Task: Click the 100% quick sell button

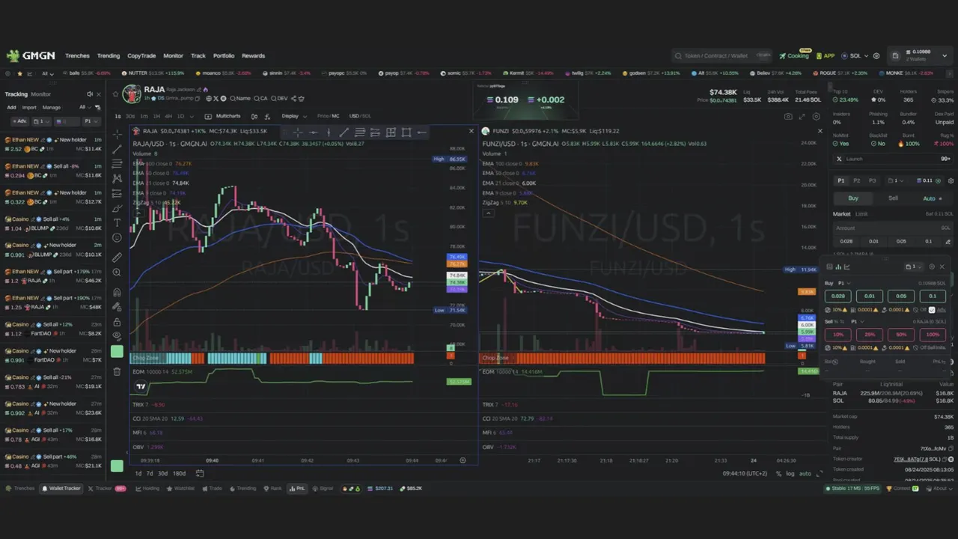Action: [x=933, y=334]
